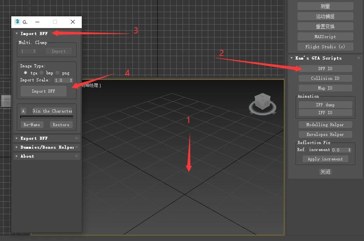Expand the About rollout
Viewport: 364px width, 241px height.
(x=17, y=156)
